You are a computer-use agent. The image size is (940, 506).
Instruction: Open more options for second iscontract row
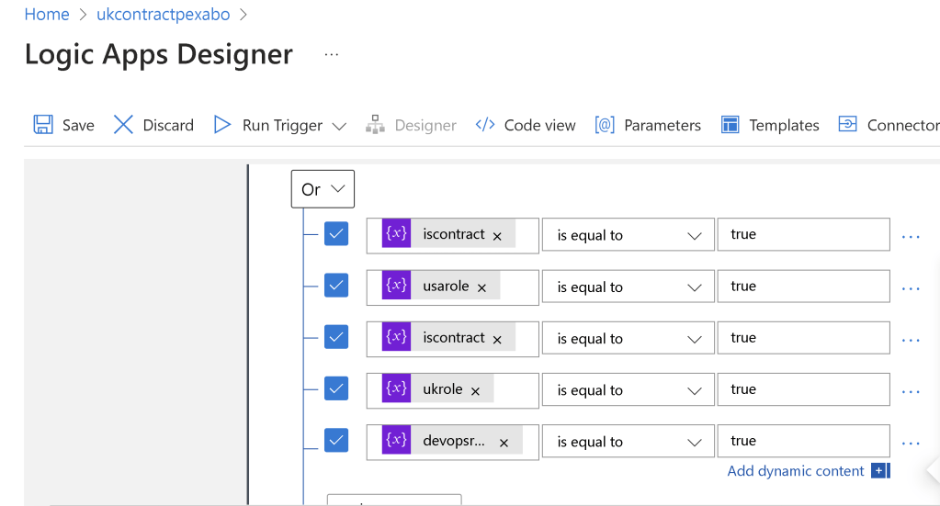[911, 340]
